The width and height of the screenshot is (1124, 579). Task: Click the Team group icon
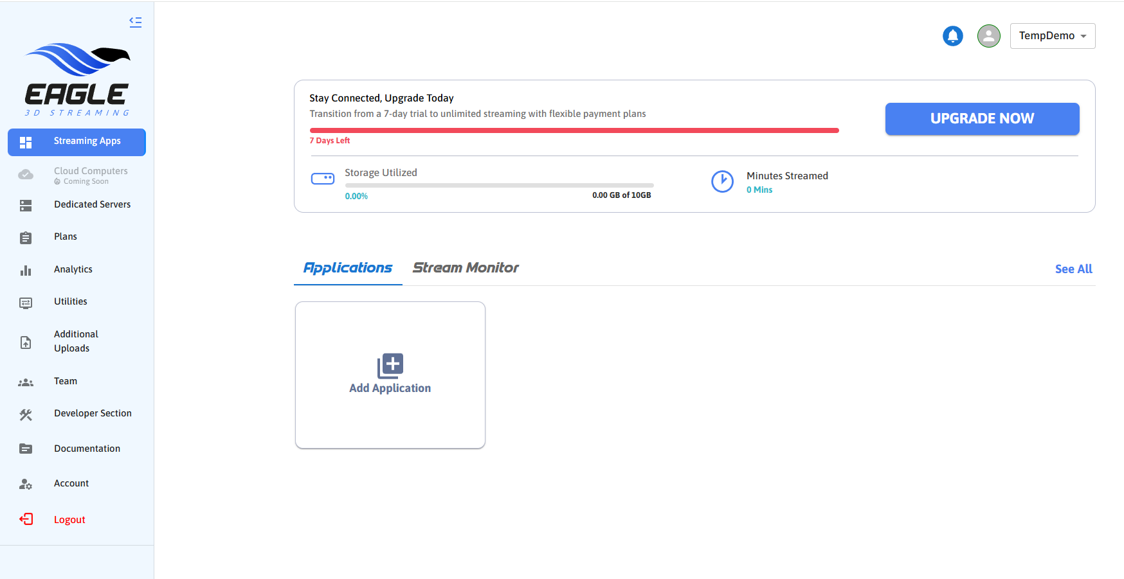pos(26,382)
